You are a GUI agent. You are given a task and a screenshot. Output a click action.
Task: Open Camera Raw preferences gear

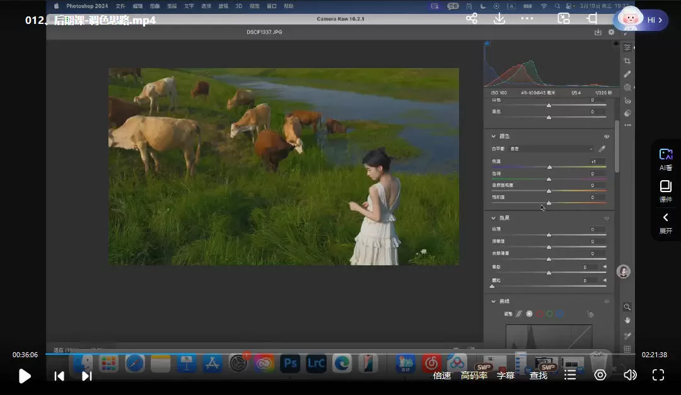612,32
